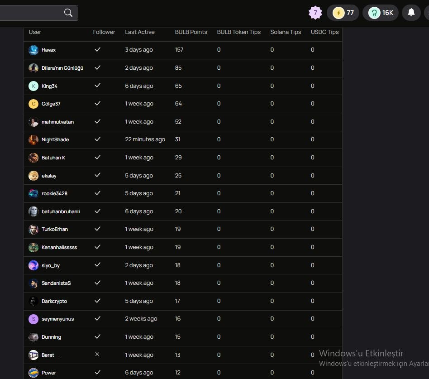Click the follower X mark for Berat__

pos(97,355)
